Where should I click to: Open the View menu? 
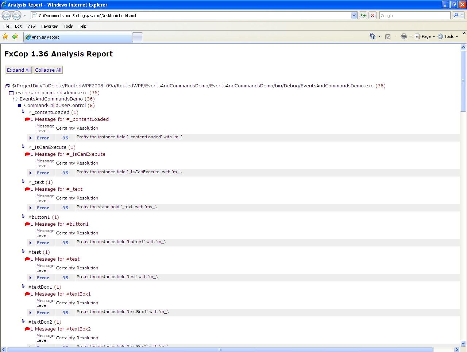click(31, 26)
